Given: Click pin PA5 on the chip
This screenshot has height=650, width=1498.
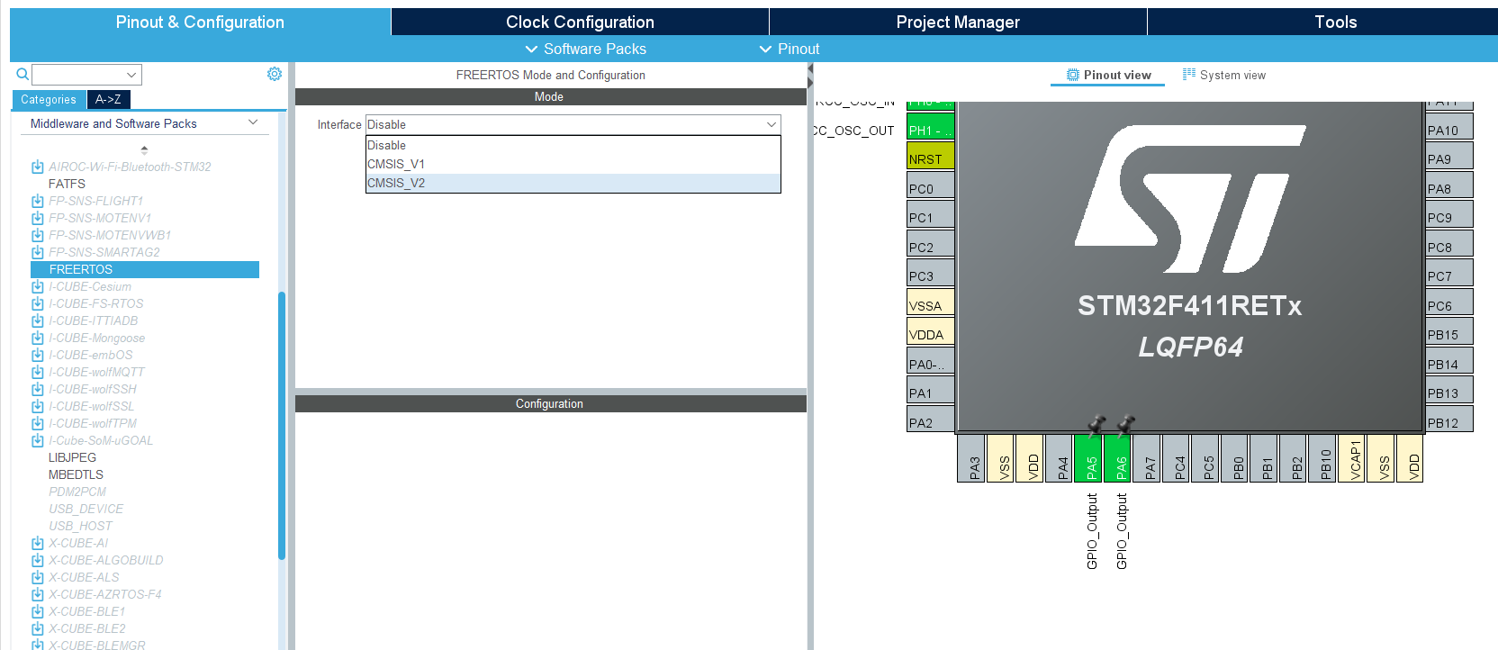Looking at the screenshot, I should (1089, 458).
